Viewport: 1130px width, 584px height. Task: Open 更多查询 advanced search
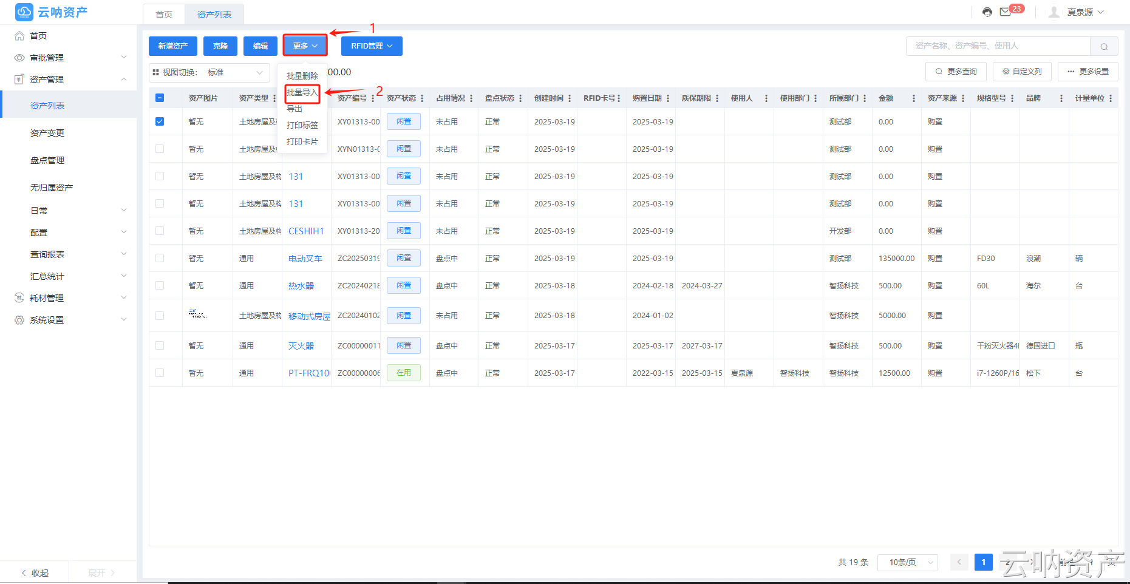click(956, 72)
